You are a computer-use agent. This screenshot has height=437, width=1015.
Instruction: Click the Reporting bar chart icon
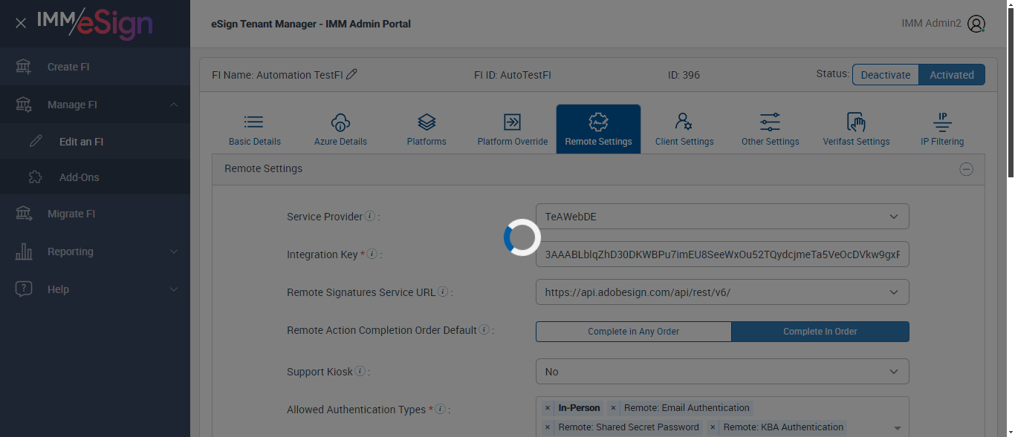coord(24,252)
